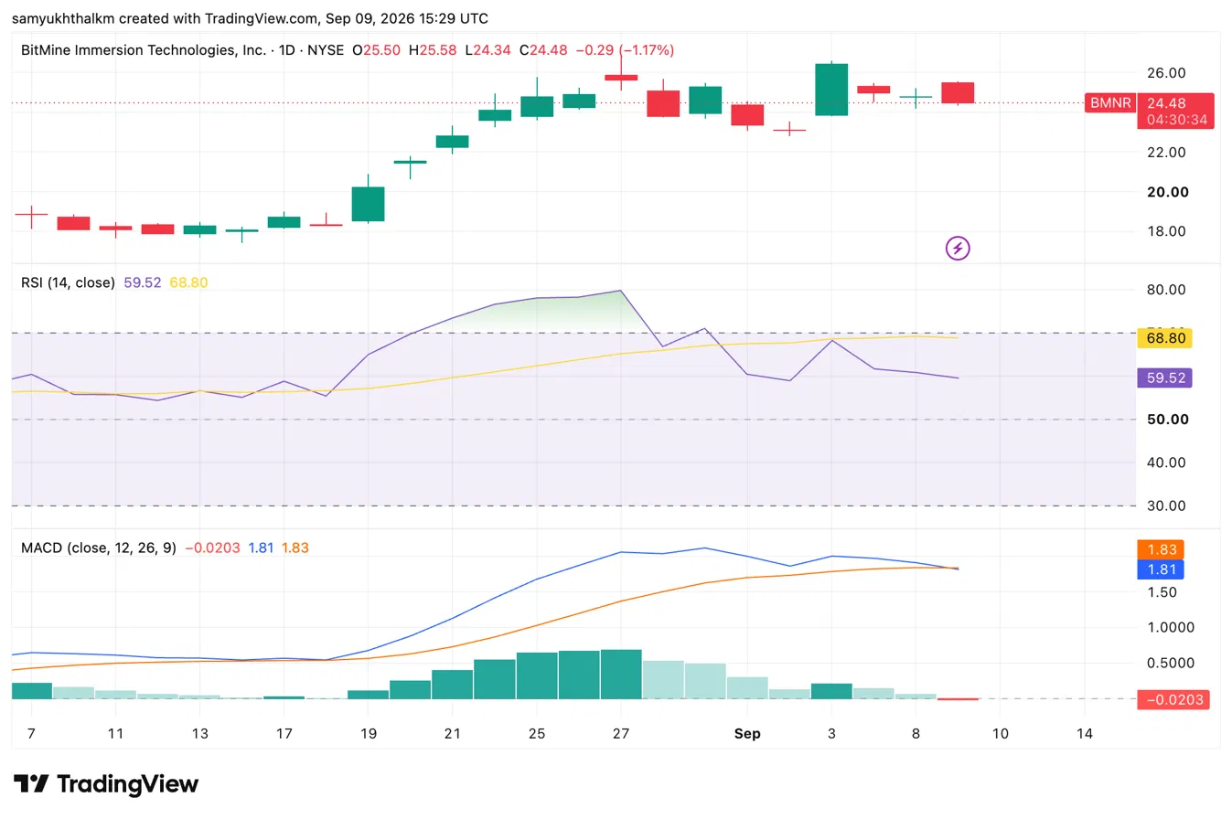Click the blue 1.81 MACD axis label

coord(1161,569)
